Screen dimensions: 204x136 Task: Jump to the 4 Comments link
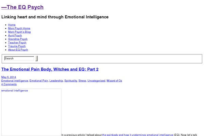(9, 84)
